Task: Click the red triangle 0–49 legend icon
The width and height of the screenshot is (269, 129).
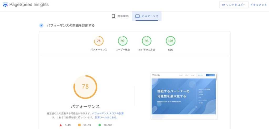Action: coord(61,125)
